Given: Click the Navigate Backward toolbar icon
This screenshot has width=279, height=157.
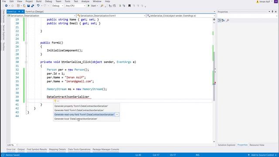Looking at the screenshot, I should [6, 6].
